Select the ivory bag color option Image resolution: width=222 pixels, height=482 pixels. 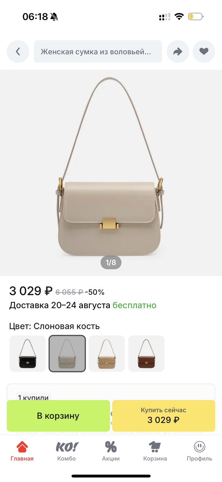[x=67, y=353]
